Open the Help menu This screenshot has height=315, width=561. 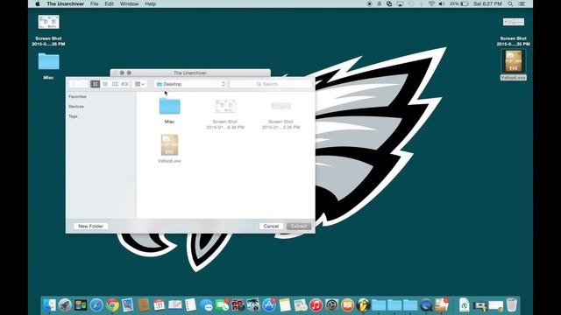[150, 3]
